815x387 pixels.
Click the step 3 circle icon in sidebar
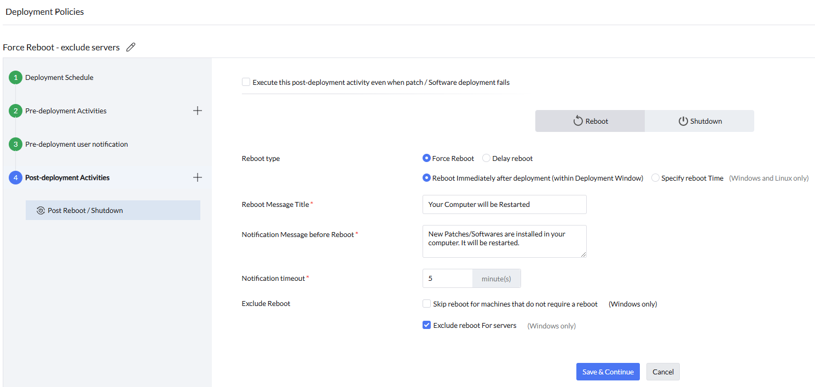15,144
